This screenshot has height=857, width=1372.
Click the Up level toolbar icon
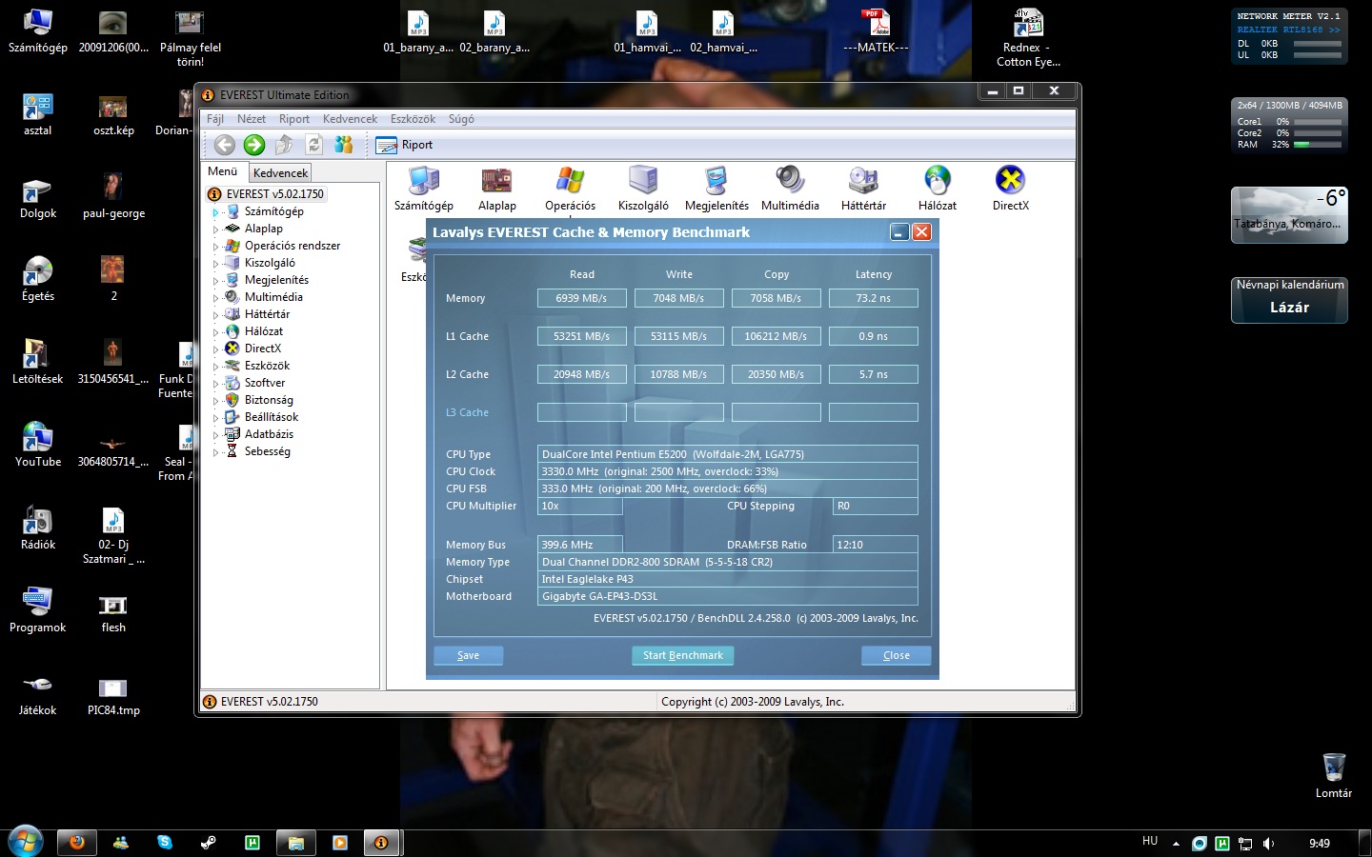[x=284, y=145]
